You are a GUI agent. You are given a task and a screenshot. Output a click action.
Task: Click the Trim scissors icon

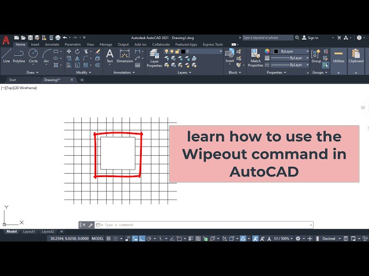(x=86, y=51)
